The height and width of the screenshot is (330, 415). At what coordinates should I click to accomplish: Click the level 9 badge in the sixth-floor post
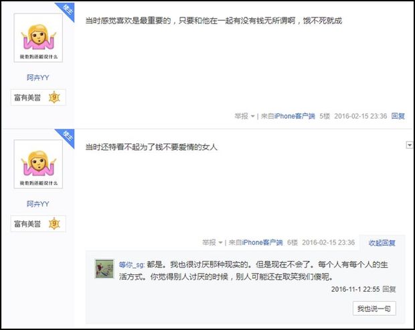(54, 223)
